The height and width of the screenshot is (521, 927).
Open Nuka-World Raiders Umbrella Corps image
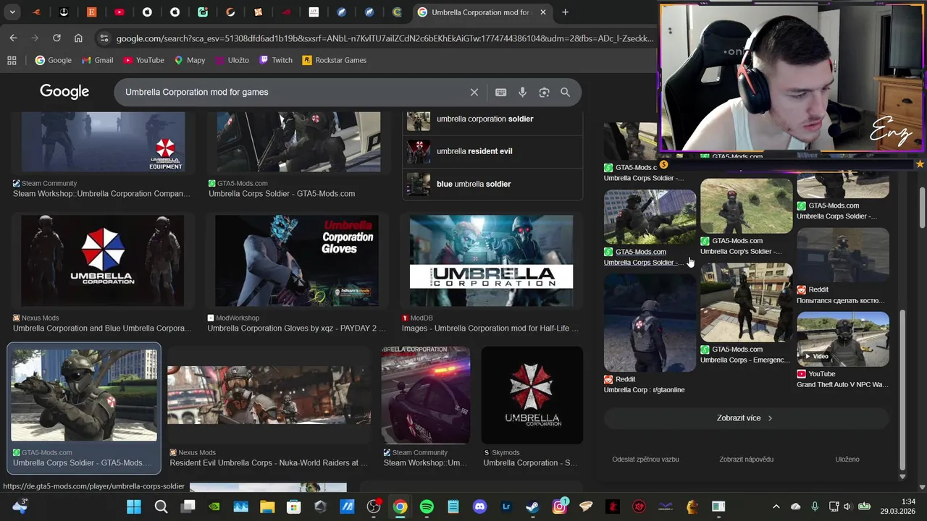pyautogui.click(x=269, y=395)
